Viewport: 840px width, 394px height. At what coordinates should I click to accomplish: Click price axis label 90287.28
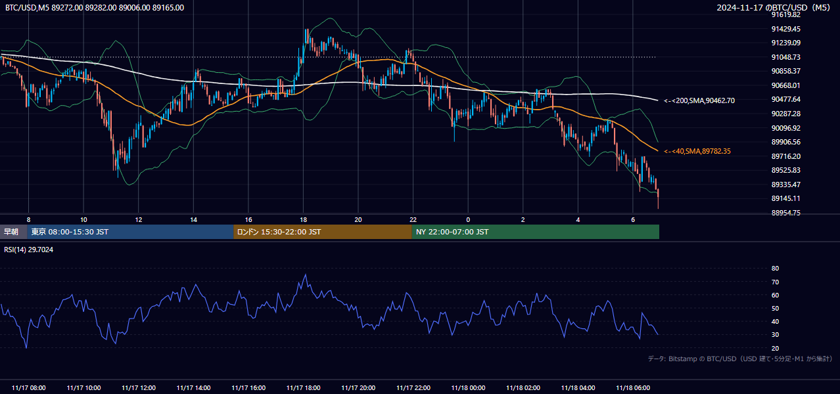point(786,114)
